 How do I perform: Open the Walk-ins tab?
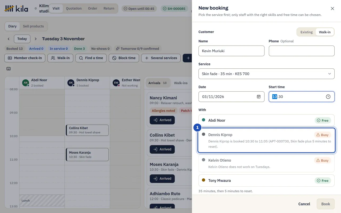pyautogui.click(x=181, y=83)
